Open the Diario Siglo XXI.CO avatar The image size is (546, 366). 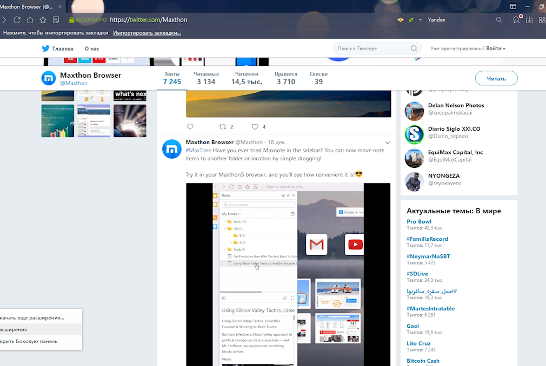[414, 134]
